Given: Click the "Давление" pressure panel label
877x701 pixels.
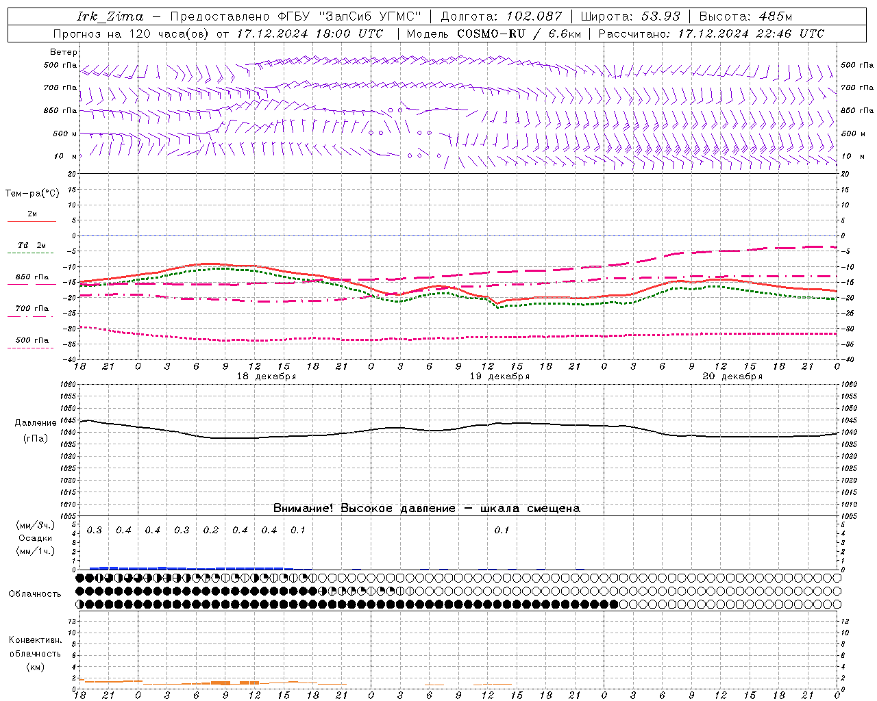Looking at the screenshot, I should coord(36,423).
